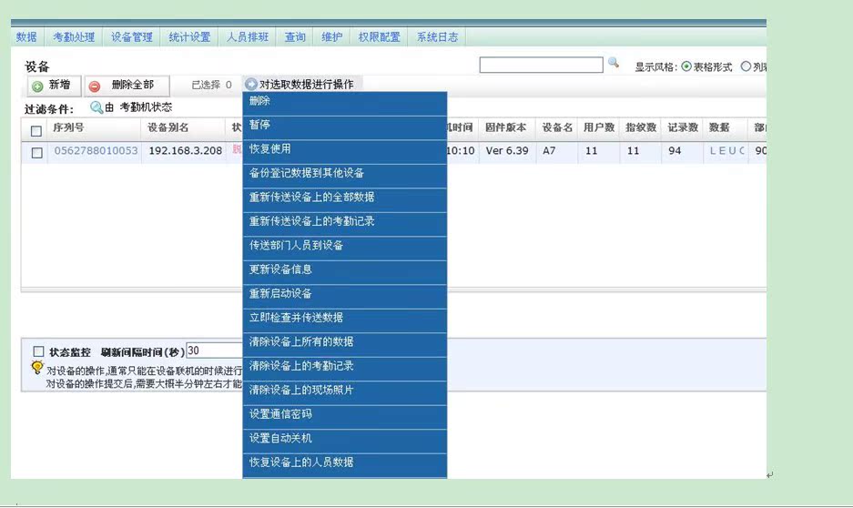Open the 统计设置 menu tab
Screen dimensions: 853x508
[x=189, y=37]
